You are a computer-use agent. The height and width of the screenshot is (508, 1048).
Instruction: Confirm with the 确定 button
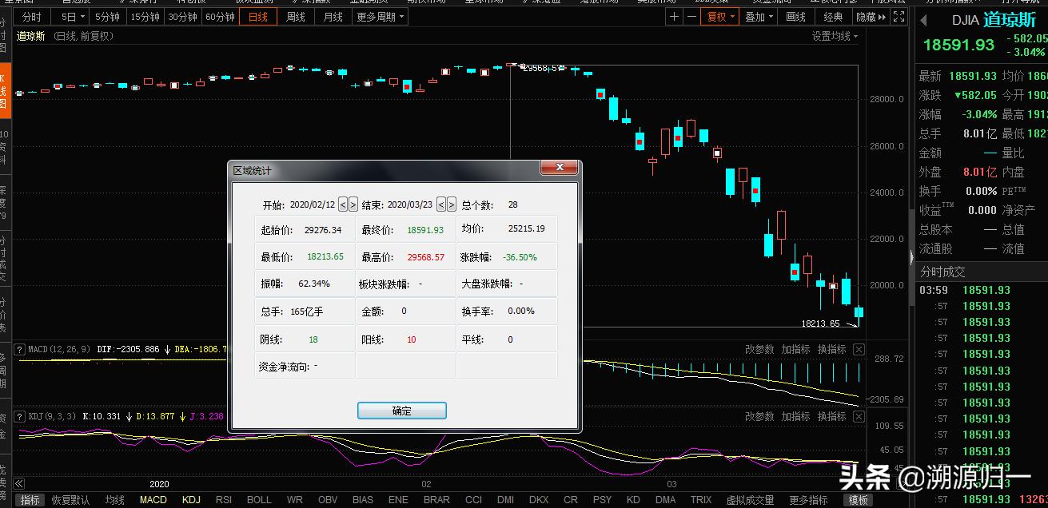pyautogui.click(x=402, y=411)
